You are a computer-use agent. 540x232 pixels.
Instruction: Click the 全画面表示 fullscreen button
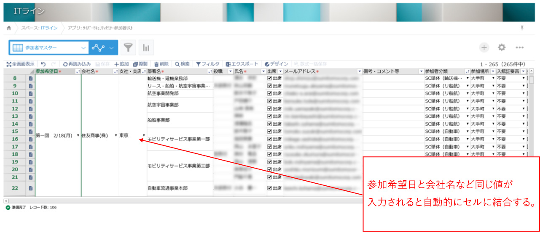click(x=20, y=64)
